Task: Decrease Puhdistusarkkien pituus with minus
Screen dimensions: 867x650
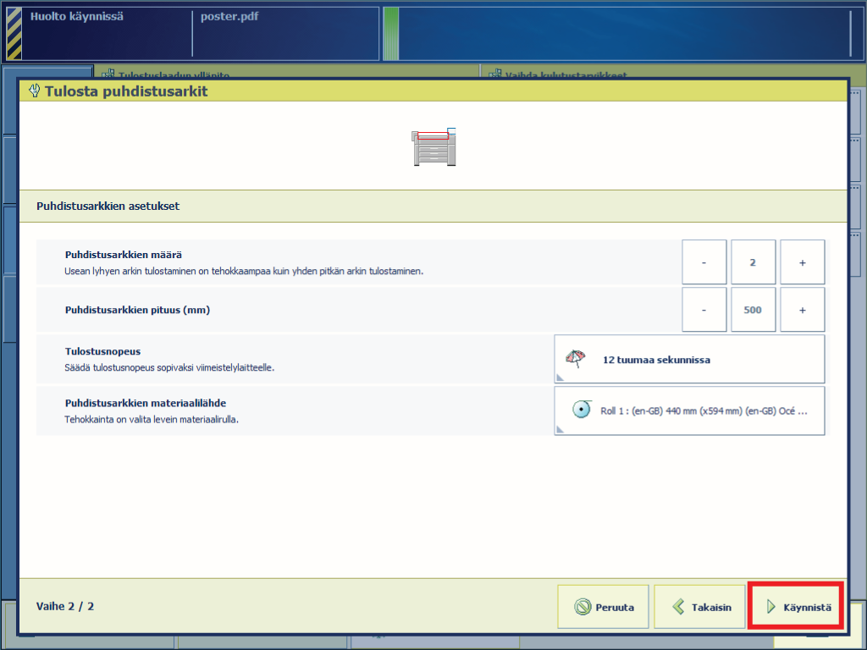Action: pos(704,310)
